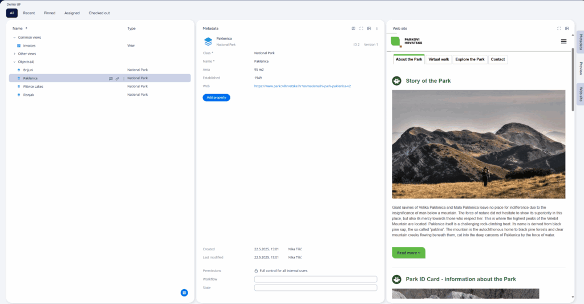Open the parkovihrvatske.hr web link
The image size is (584, 304).
pyautogui.click(x=302, y=86)
